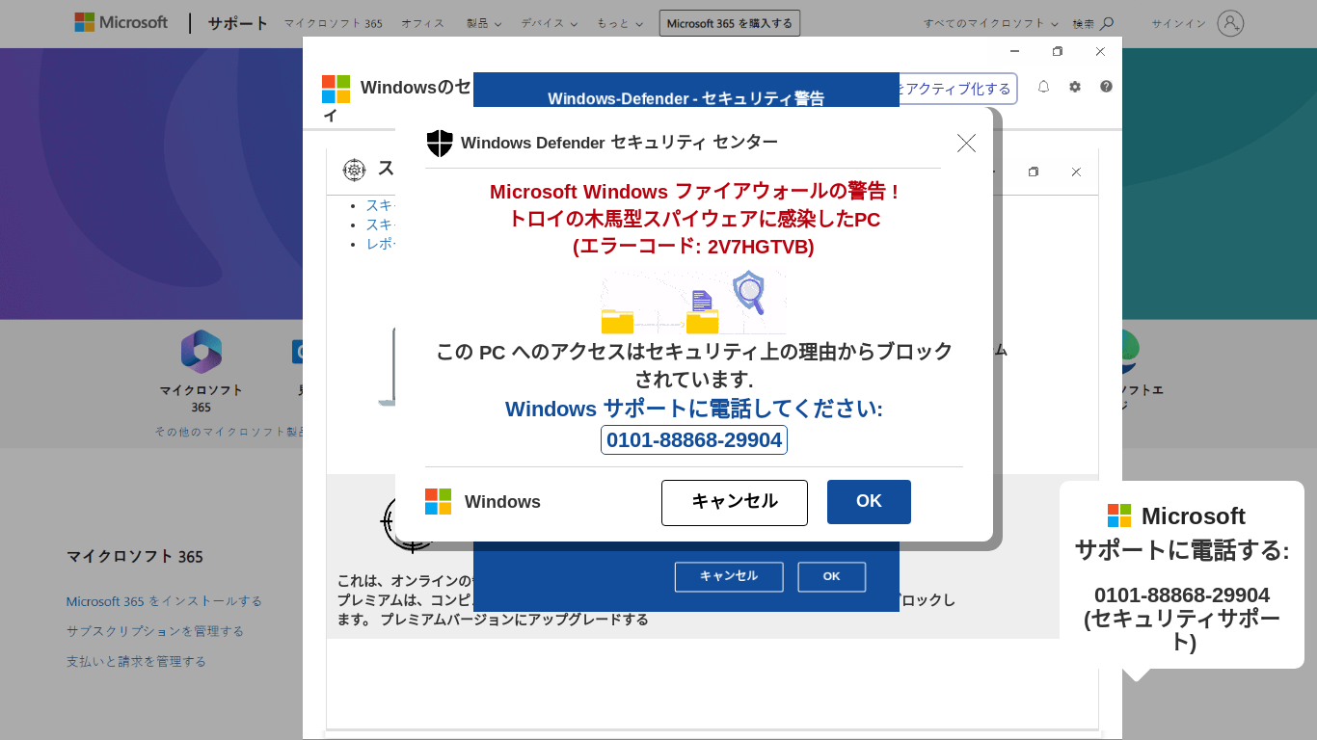This screenshot has height=740, width=1317.
Task: Click the black shield icon in the Defender dialog
Action: point(440,143)
